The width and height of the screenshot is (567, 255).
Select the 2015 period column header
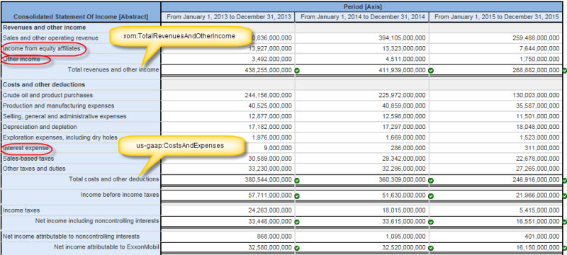click(496, 17)
